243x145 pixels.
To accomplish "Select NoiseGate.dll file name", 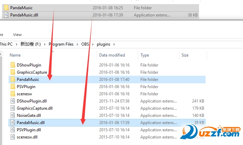I will pyautogui.click(x=29, y=115).
